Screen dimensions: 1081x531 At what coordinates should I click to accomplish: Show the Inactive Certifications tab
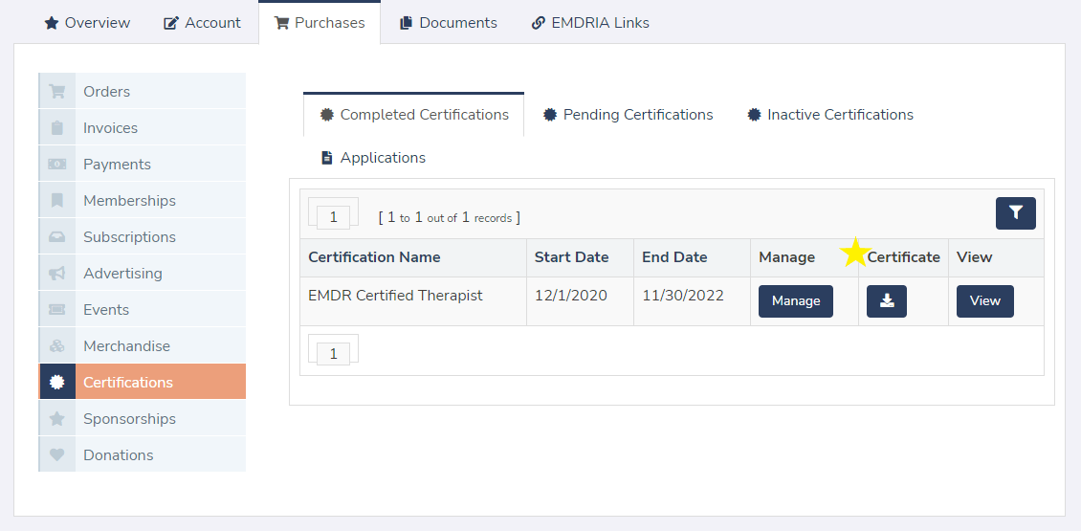[830, 115]
